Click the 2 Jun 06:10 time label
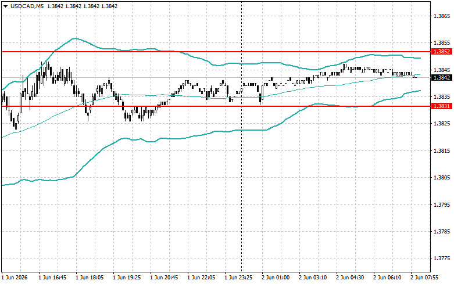The image size is (454, 284). [x=387, y=278]
